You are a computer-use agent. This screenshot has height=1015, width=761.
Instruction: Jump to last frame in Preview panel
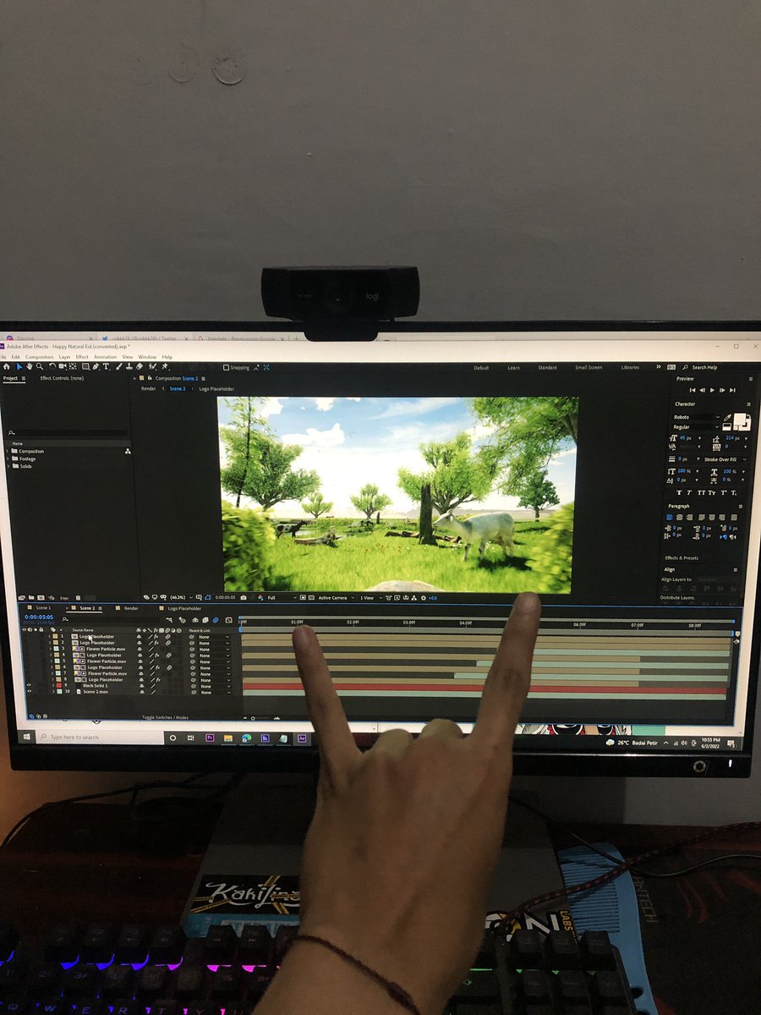point(732,390)
